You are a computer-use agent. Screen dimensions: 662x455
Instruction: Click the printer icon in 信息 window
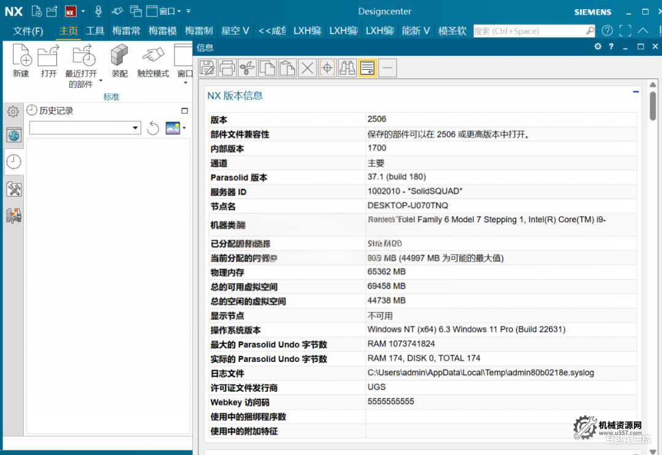pos(227,68)
